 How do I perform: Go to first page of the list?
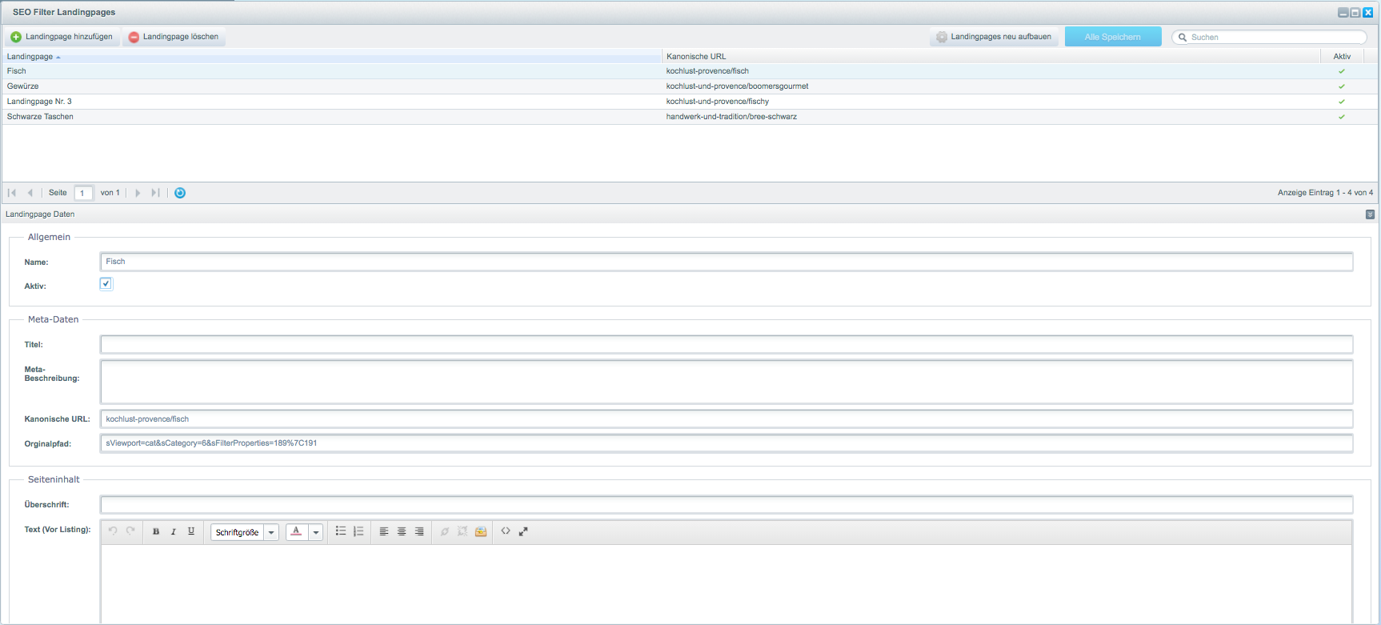pyautogui.click(x=12, y=193)
